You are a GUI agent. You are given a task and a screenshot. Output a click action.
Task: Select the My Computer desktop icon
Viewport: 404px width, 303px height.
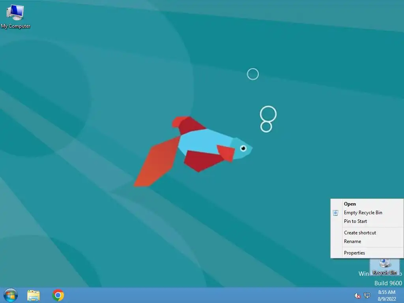point(15,16)
